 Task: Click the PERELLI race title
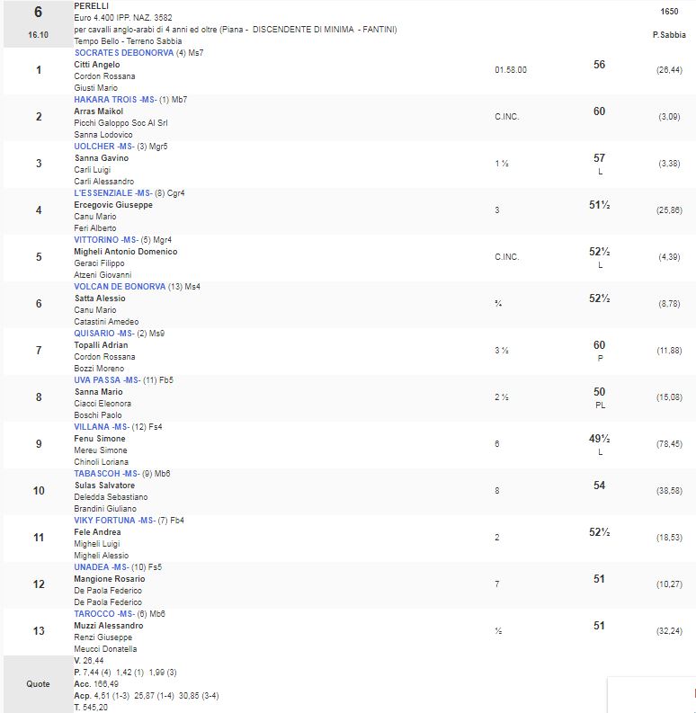pos(91,6)
